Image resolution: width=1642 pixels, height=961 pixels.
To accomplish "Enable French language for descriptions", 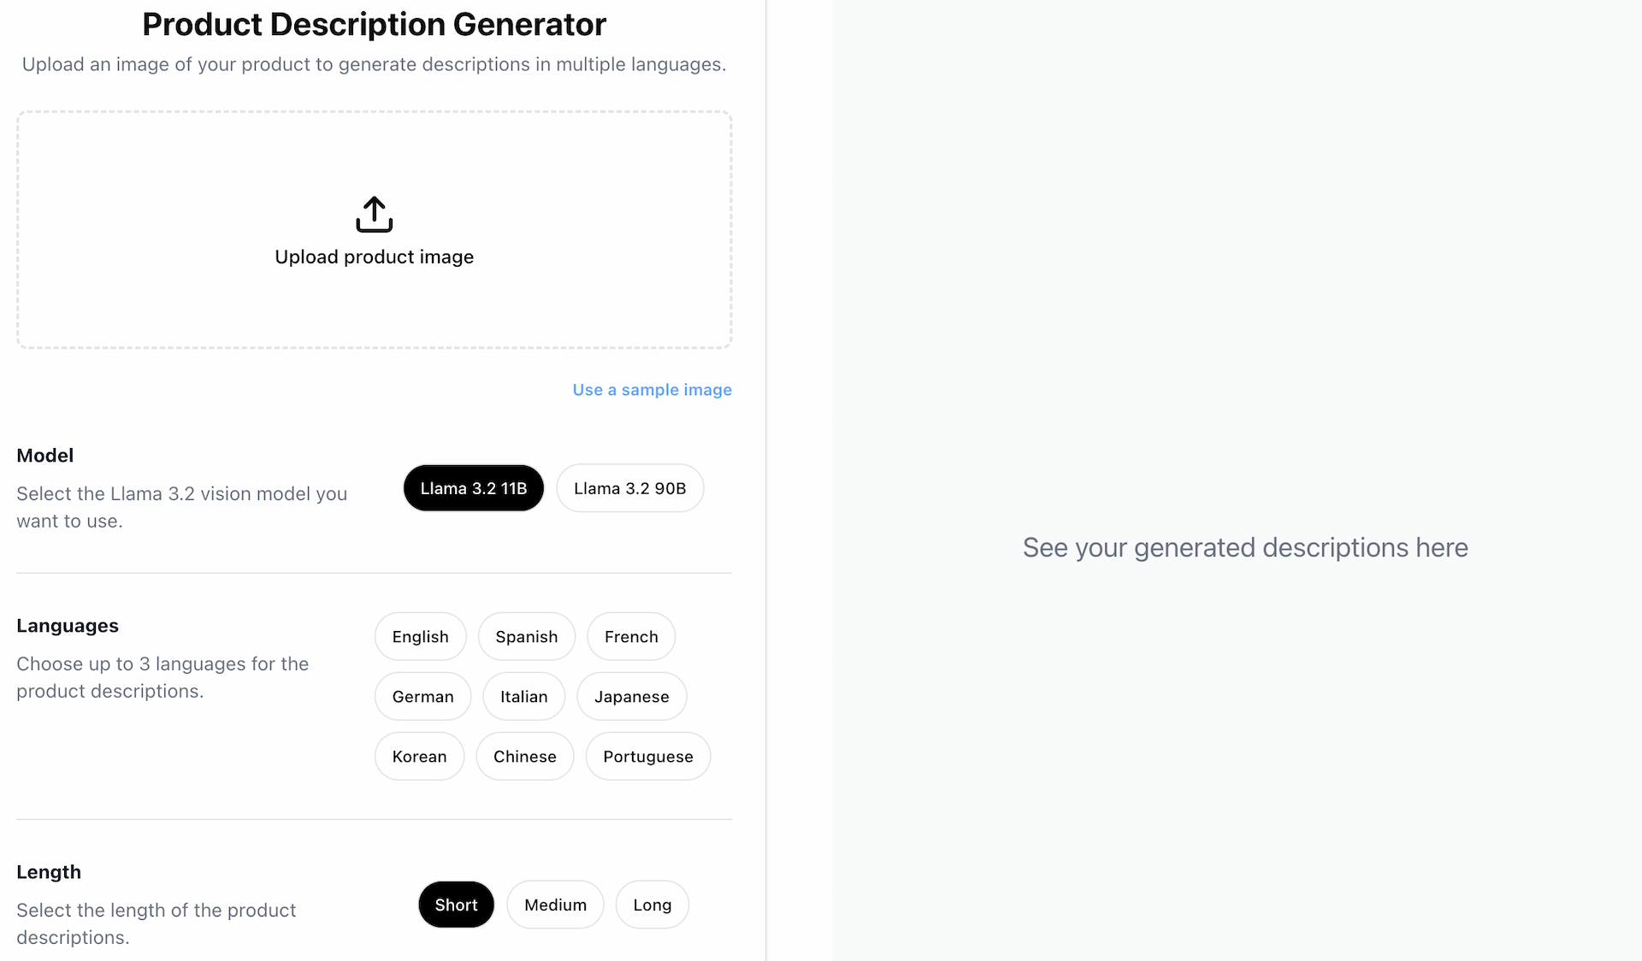I will (632, 635).
